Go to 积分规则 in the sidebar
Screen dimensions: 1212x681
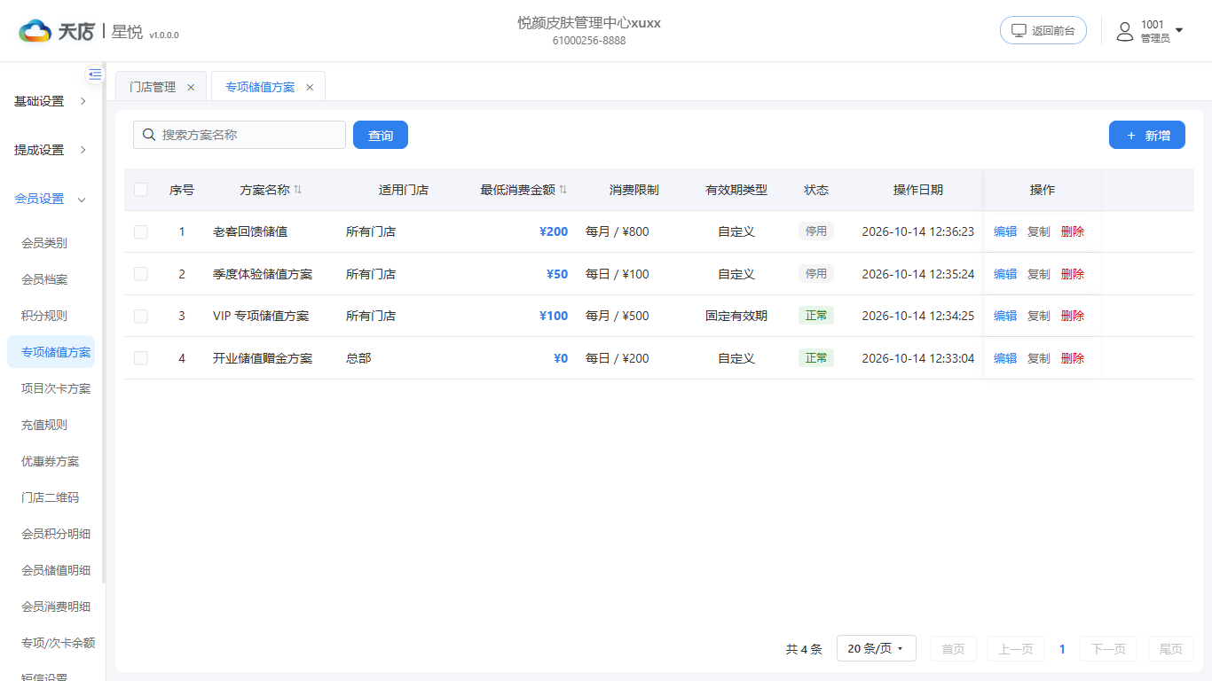pos(44,316)
